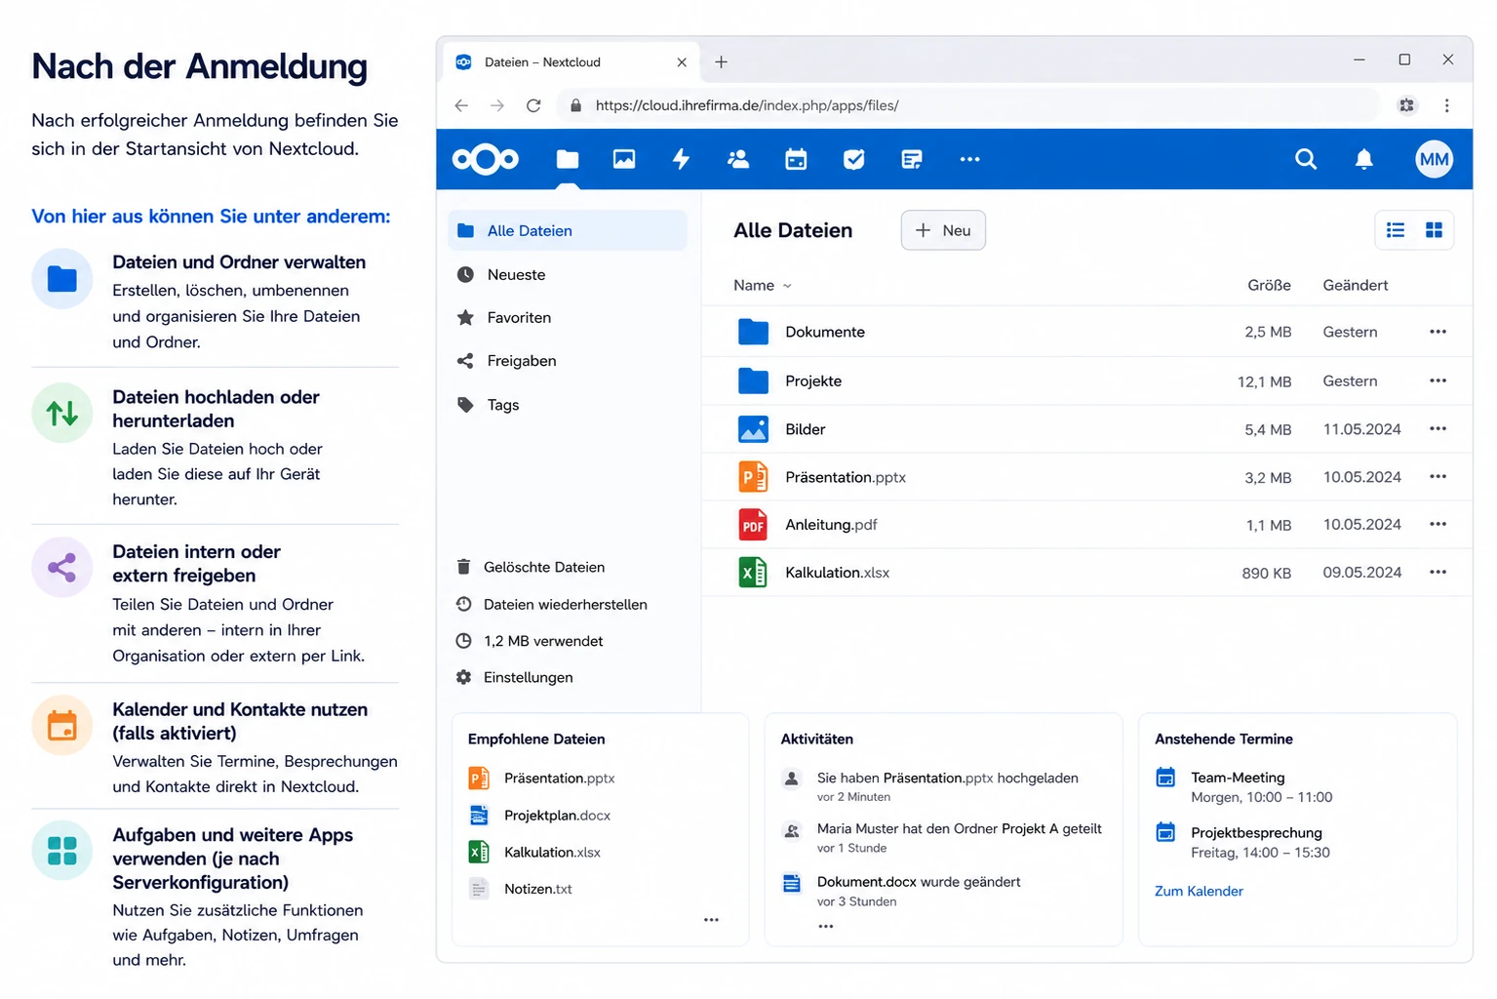1497x999 pixels.
Task: Open the browser three-dot menu
Action: click(x=1446, y=105)
